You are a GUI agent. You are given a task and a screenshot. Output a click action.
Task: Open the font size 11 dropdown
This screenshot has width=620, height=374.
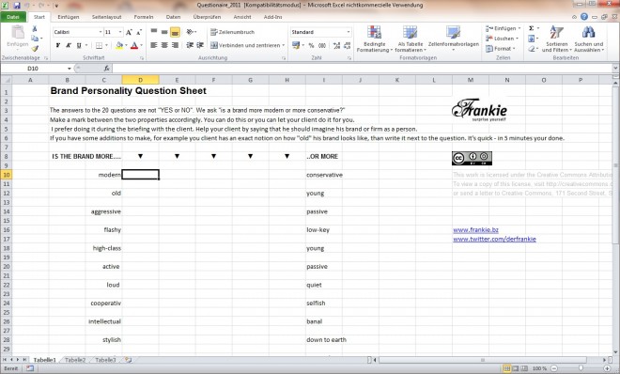pos(120,32)
